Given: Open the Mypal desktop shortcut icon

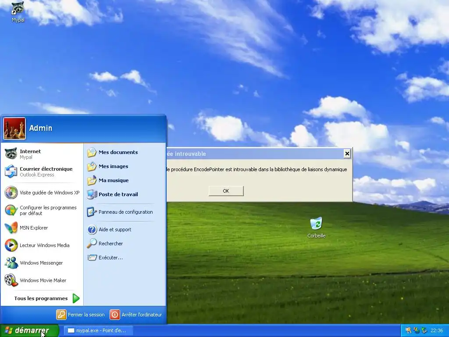Looking at the screenshot, I should (18, 9).
